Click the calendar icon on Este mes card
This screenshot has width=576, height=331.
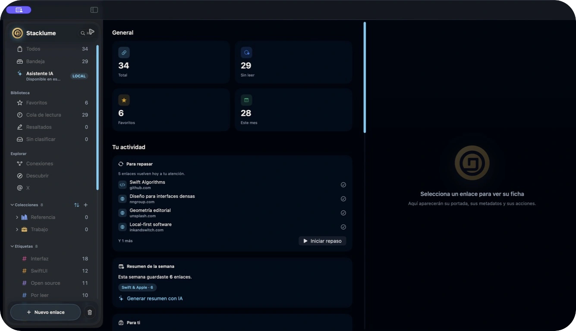coord(246,100)
